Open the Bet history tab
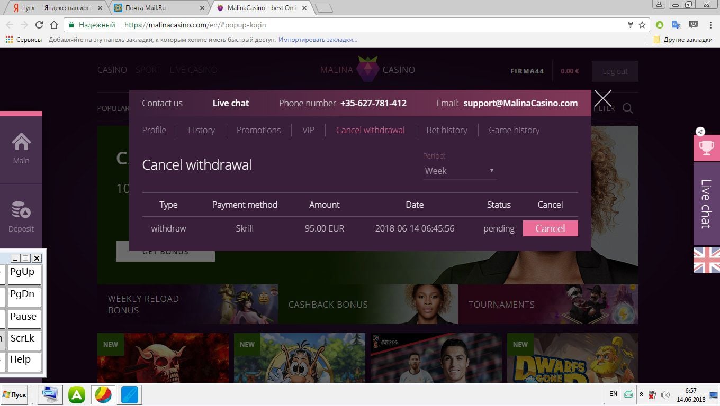The width and height of the screenshot is (720, 406). (x=447, y=130)
